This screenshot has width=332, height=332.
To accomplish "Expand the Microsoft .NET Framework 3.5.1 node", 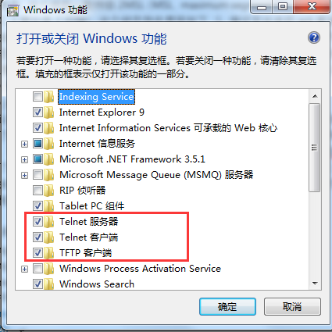I will 24,159.
